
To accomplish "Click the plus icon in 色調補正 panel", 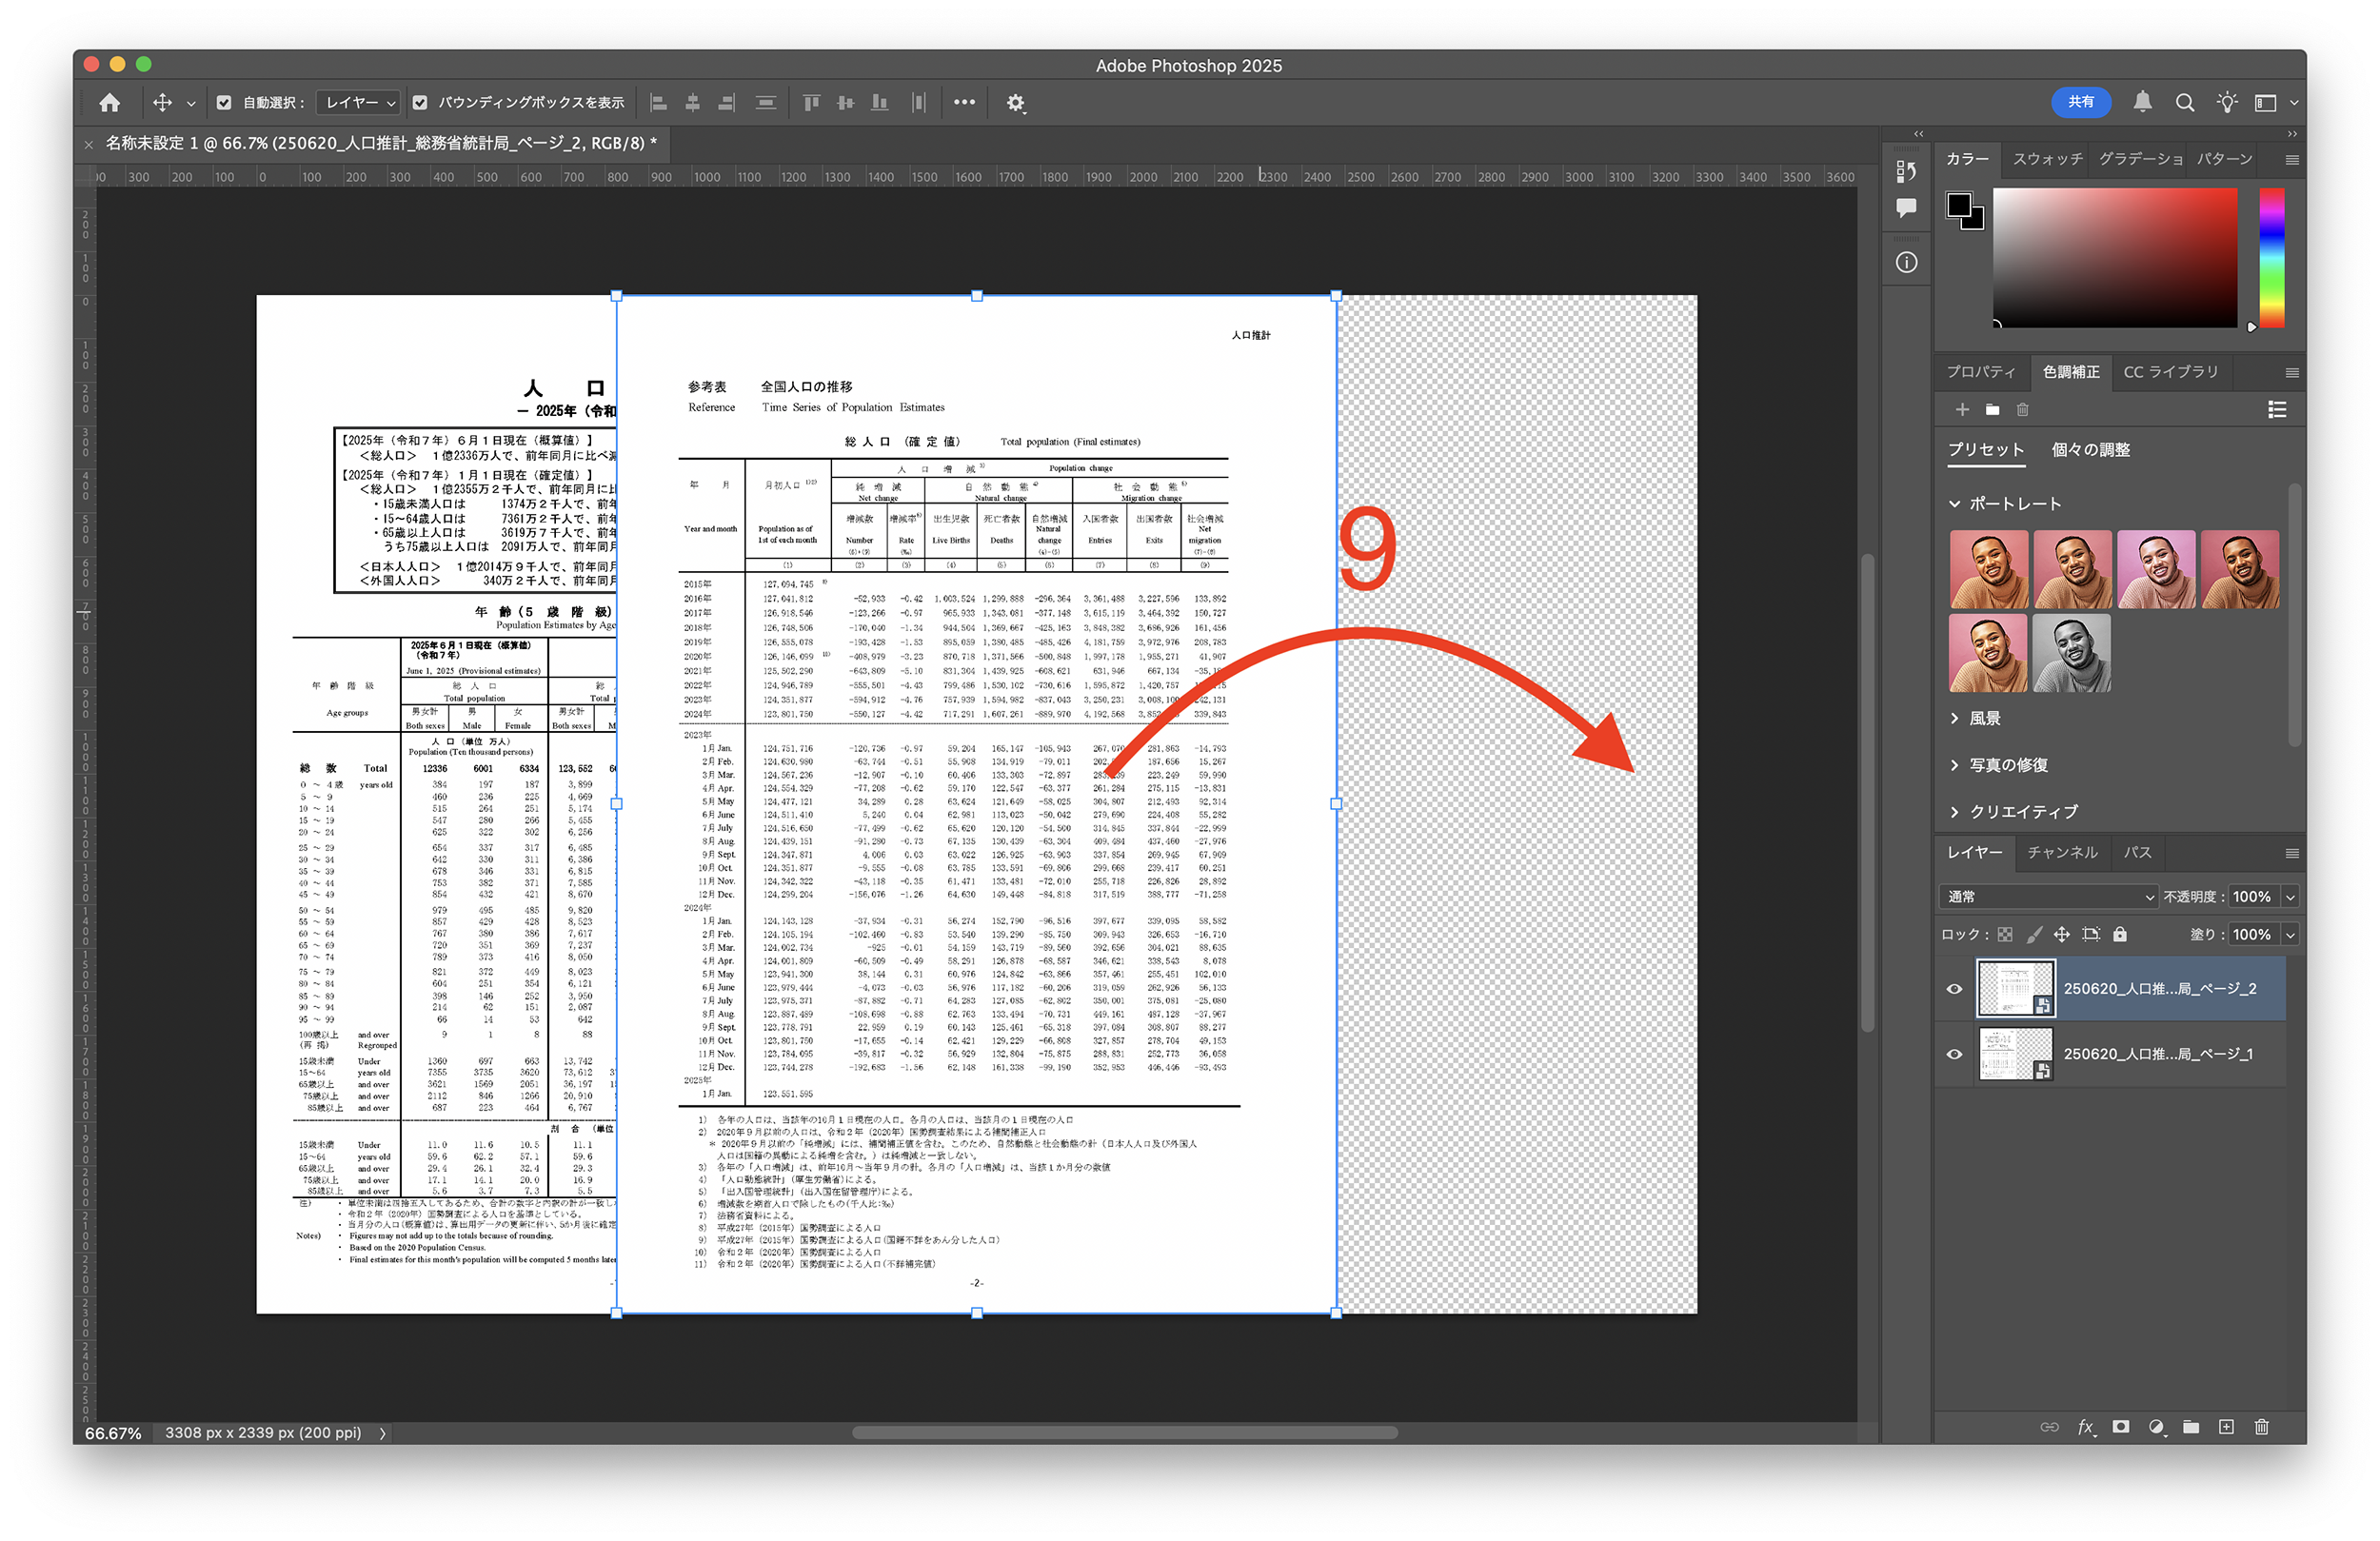I will click(x=1962, y=410).
